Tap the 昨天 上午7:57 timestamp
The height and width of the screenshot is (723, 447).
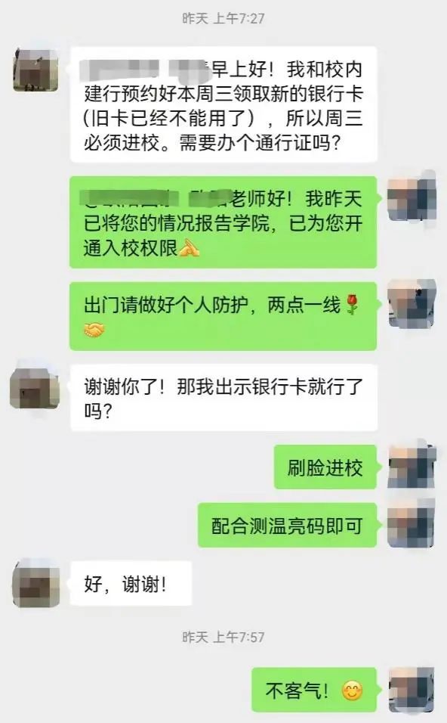[223, 638]
